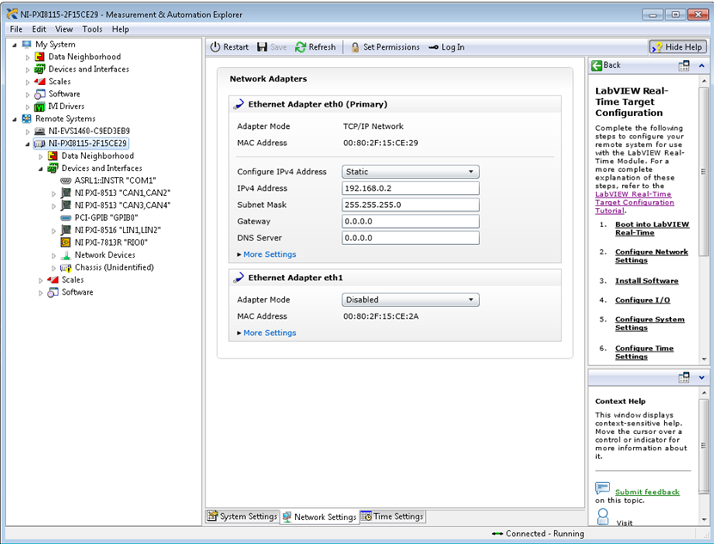Click the help pane window layout icon beside Back
The width and height of the screenshot is (714, 544).
[x=684, y=66]
